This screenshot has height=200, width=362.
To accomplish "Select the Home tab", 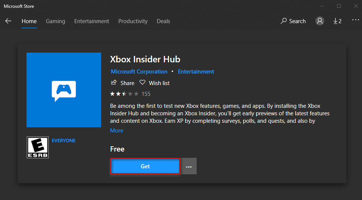I will click(x=29, y=21).
